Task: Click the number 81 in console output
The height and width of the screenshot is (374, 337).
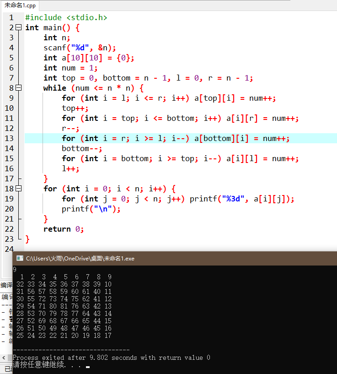Action: pyautogui.click(x=64, y=306)
